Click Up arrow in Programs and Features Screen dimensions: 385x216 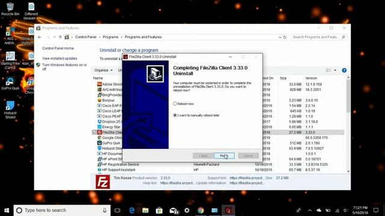click(x=60, y=37)
